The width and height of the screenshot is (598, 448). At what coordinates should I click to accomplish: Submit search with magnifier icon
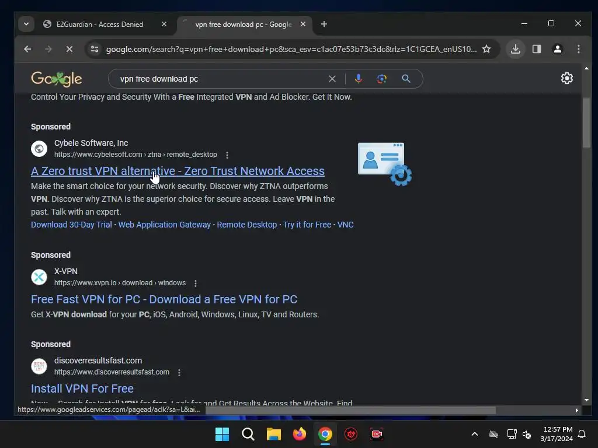(406, 79)
